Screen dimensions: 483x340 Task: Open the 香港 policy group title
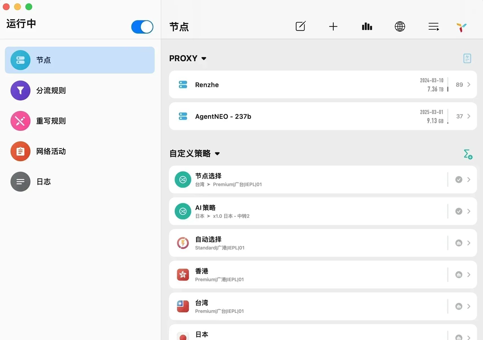(x=202, y=271)
